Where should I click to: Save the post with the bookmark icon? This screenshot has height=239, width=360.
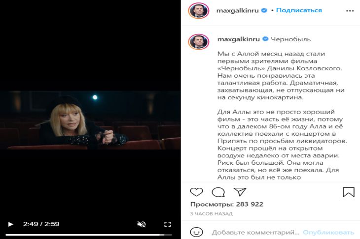(349, 192)
